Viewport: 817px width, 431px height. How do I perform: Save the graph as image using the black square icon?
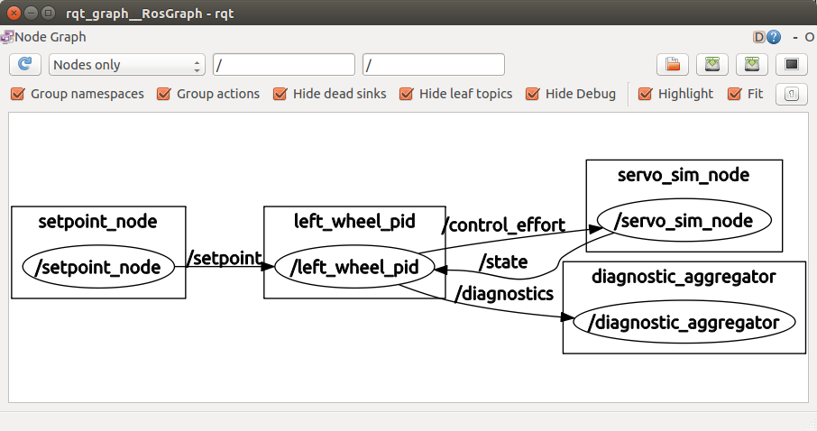coord(791,65)
